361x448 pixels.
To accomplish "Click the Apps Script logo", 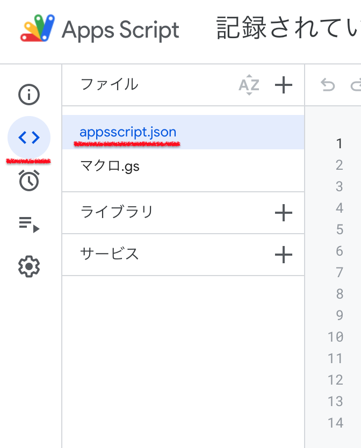I will [38, 29].
